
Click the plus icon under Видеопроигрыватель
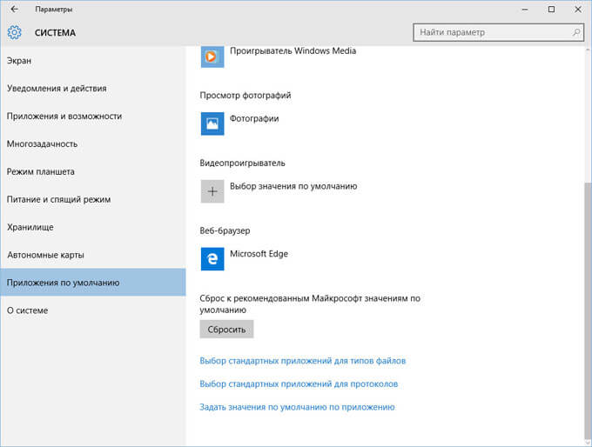212,191
